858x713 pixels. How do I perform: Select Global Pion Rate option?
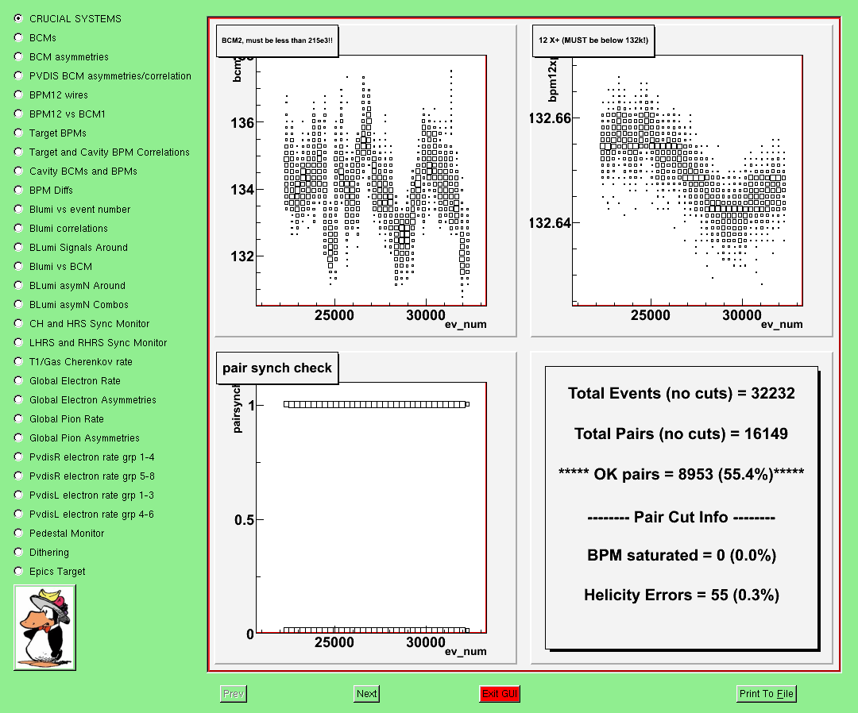pos(18,418)
